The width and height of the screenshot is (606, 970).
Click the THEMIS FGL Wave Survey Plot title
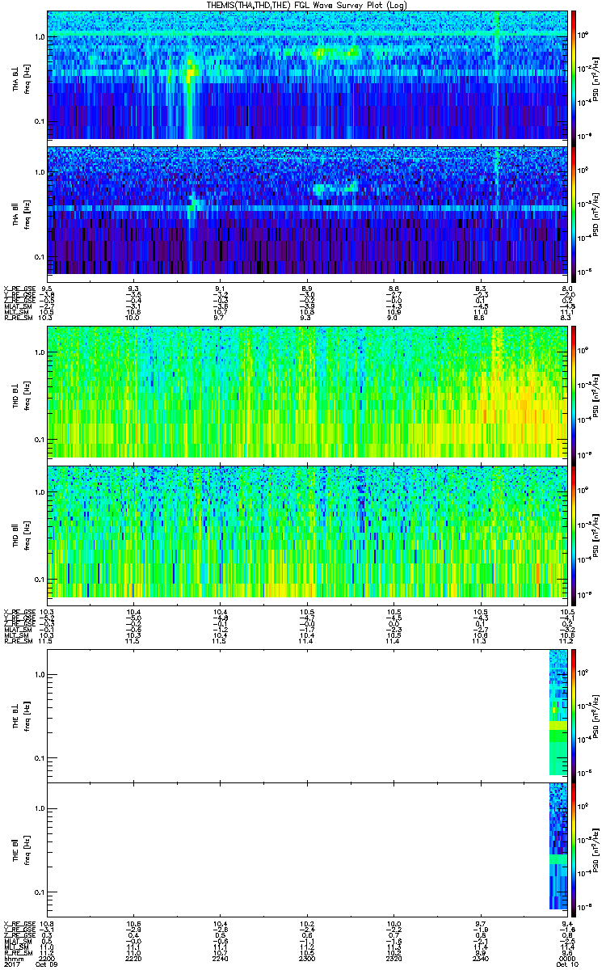[x=309, y=5]
